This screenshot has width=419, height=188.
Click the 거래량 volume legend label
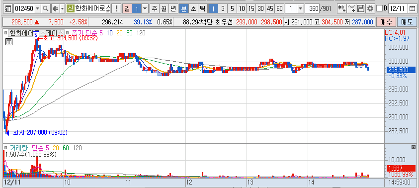(x=18, y=148)
